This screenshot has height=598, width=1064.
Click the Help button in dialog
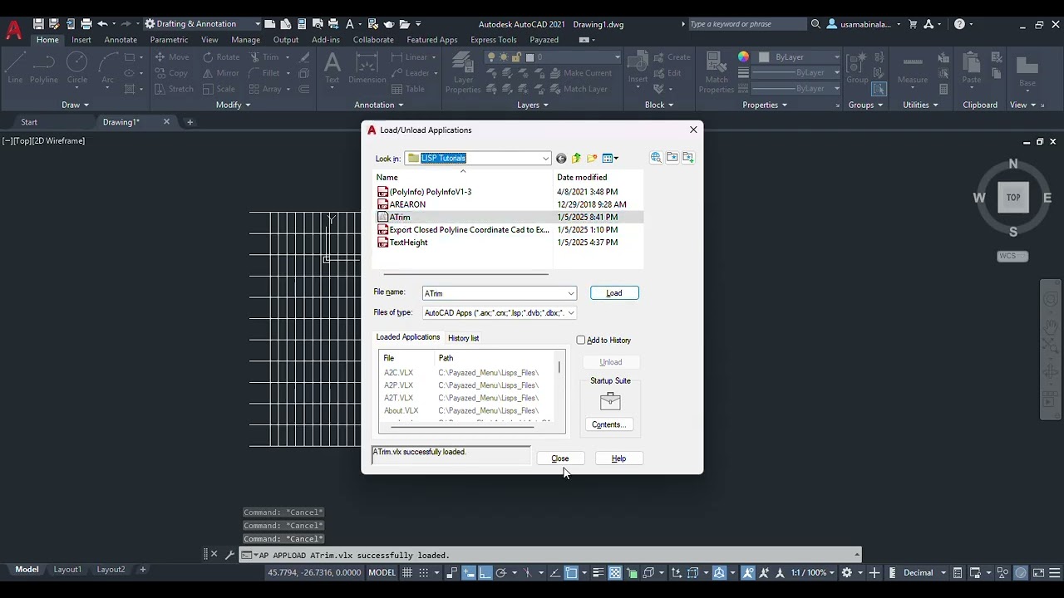(x=618, y=458)
